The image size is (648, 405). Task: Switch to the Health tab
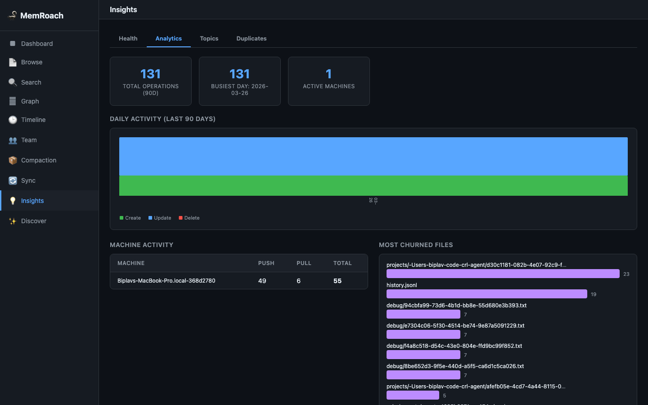[x=128, y=38]
